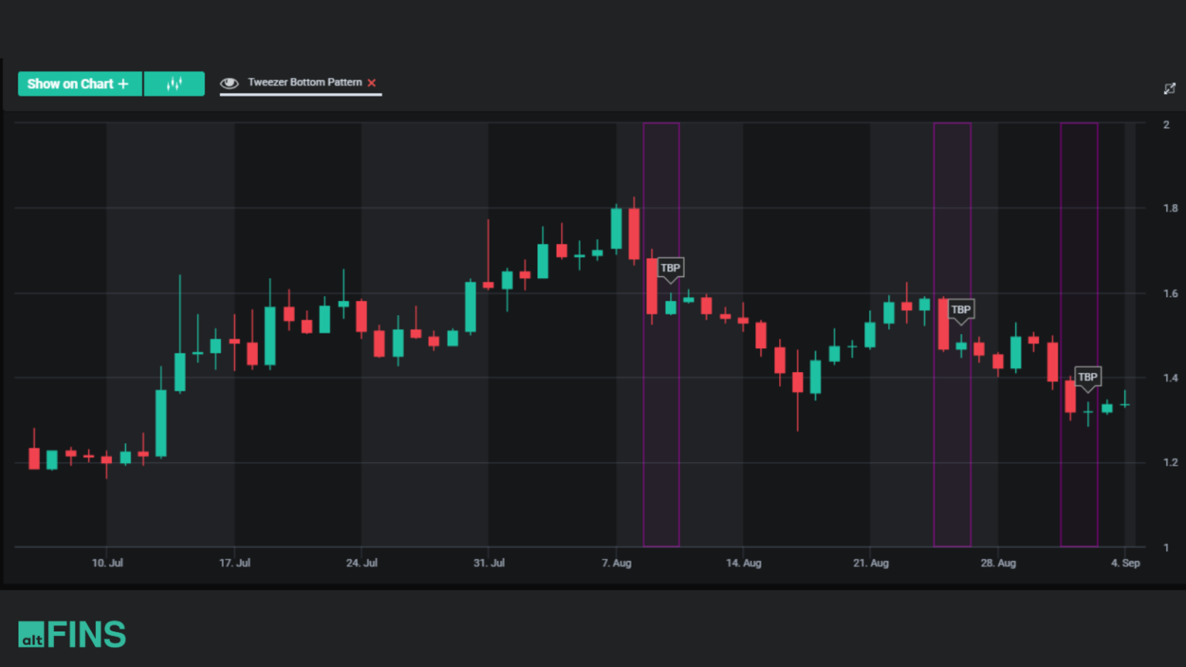1186x667 pixels.
Task: Click the TBP marker near 25 August
Action: (960, 310)
